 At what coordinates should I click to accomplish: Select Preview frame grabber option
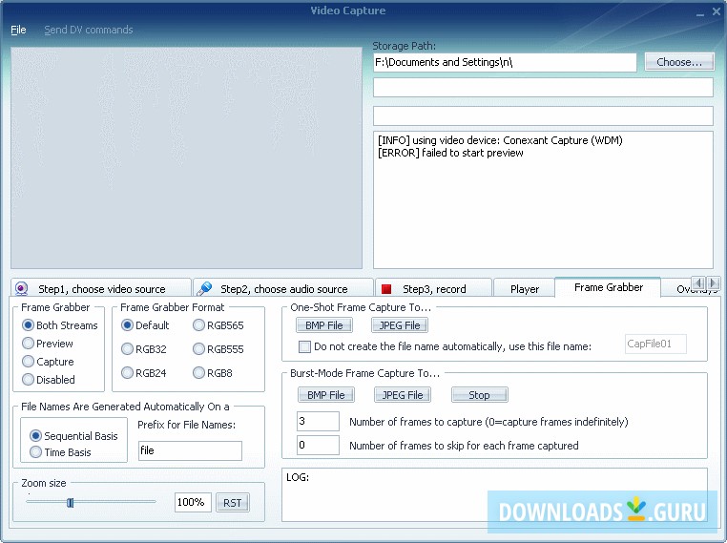[x=48, y=344]
